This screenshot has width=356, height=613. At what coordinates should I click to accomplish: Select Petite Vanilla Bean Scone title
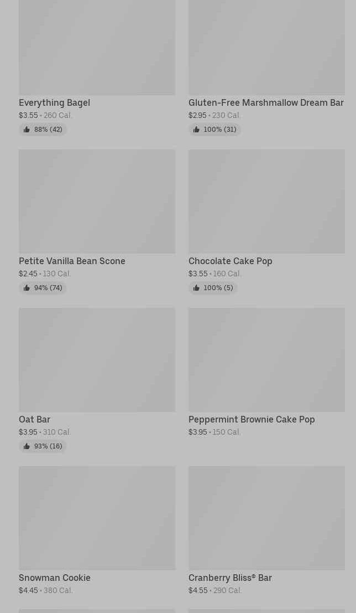(72, 261)
